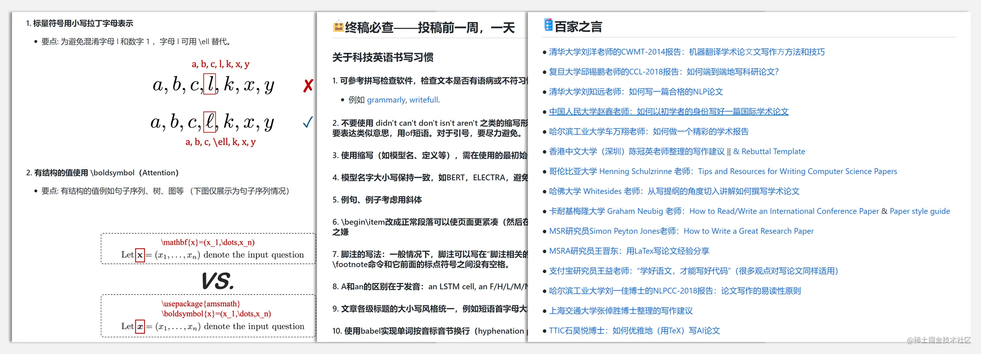Open 哈佛大学 Whitesides 老师 link
The height and width of the screenshot is (354, 981).
(674, 191)
